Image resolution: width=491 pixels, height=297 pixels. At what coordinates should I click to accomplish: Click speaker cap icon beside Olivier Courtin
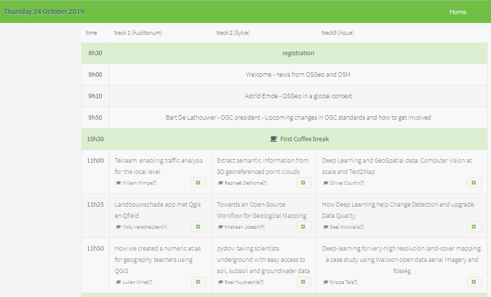(x=326, y=183)
